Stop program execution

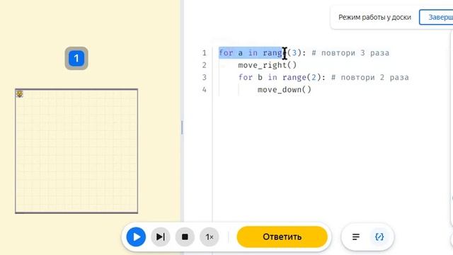tap(185, 237)
